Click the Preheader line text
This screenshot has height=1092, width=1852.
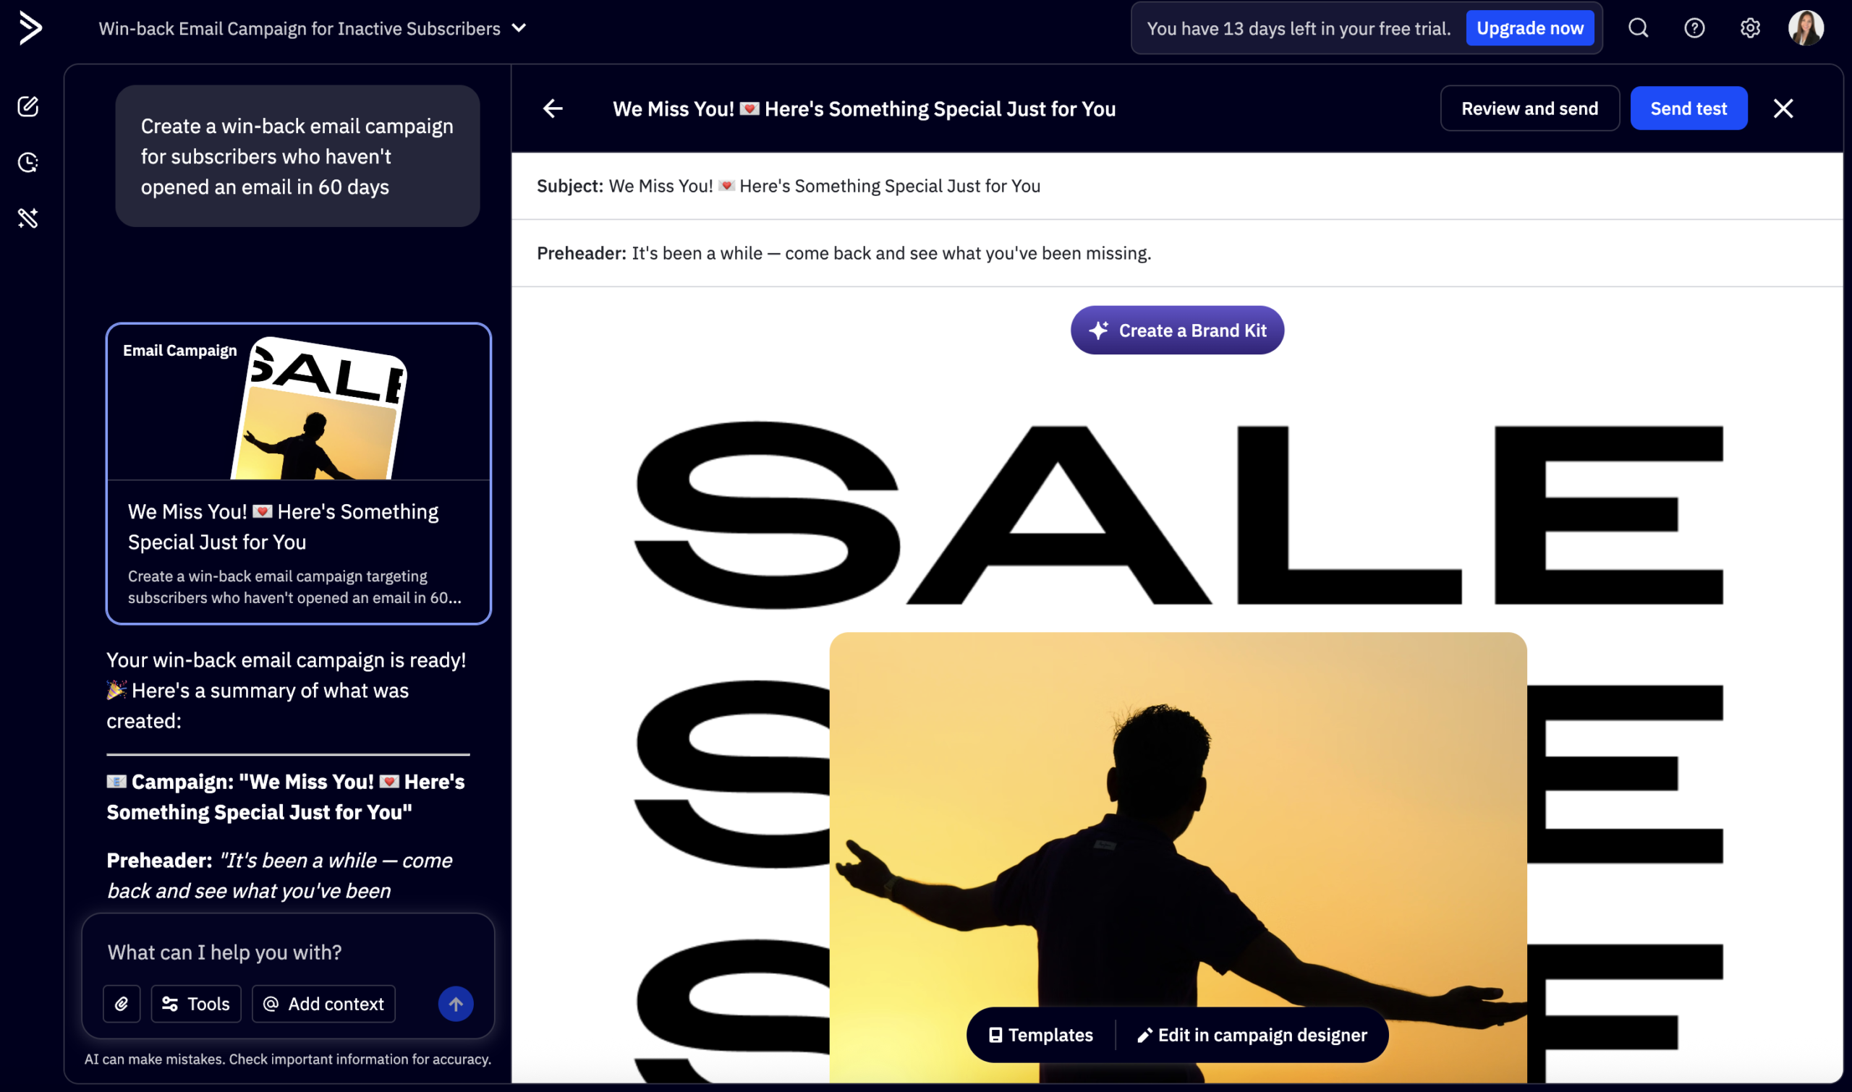coord(844,253)
